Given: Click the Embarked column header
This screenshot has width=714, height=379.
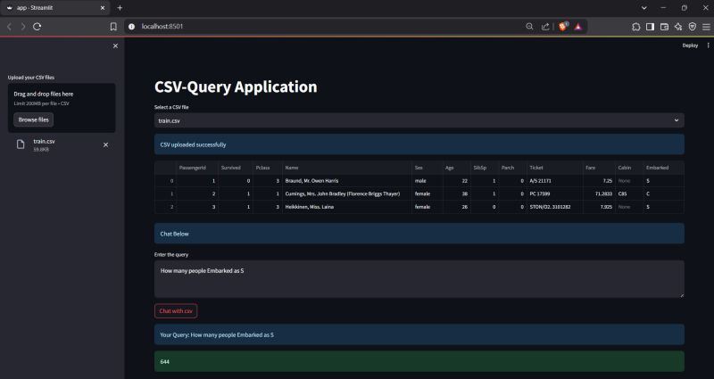Looking at the screenshot, I should pyautogui.click(x=657, y=167).
